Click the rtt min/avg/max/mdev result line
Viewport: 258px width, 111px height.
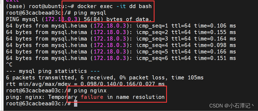coord(85,84)
